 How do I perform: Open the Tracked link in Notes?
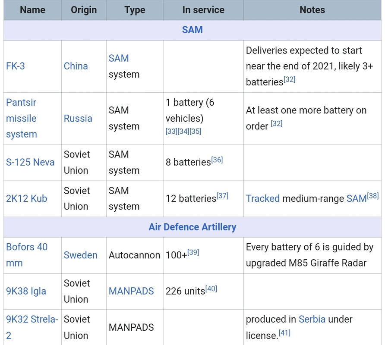[262, 199]
